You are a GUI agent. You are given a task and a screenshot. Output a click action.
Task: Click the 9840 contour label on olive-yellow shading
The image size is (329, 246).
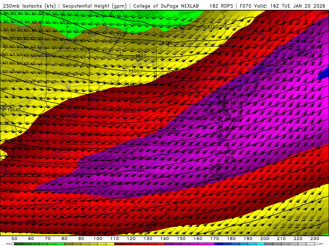pyautogui.click(x=141, y=56)
